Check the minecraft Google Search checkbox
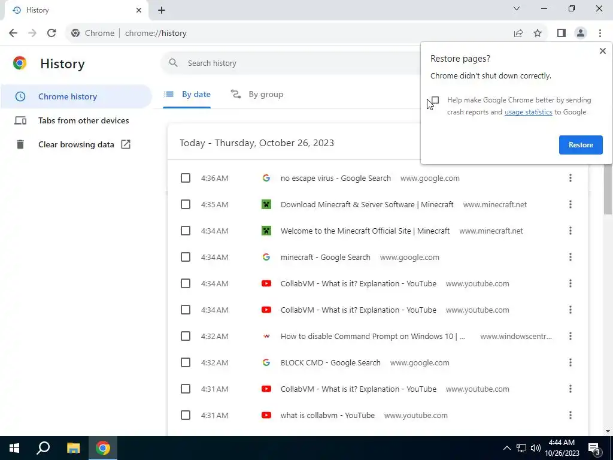Screen dimensions: 613x460 186,257
